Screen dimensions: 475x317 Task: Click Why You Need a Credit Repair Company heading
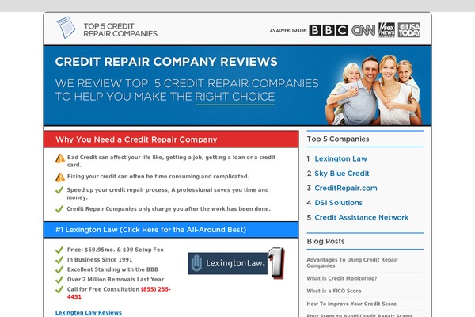tap(136, 139)
